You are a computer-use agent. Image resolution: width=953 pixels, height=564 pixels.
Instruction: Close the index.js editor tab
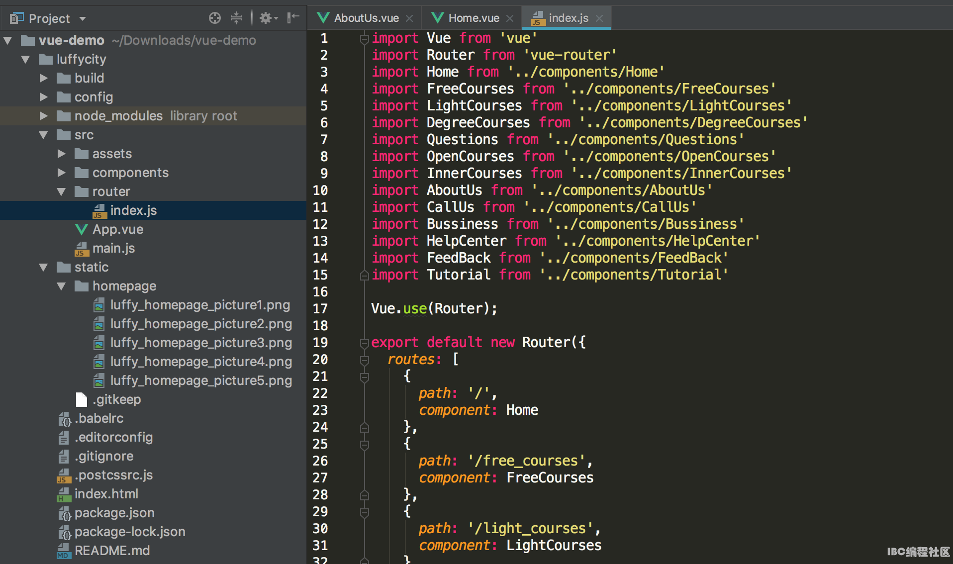[x=599, y=18]
